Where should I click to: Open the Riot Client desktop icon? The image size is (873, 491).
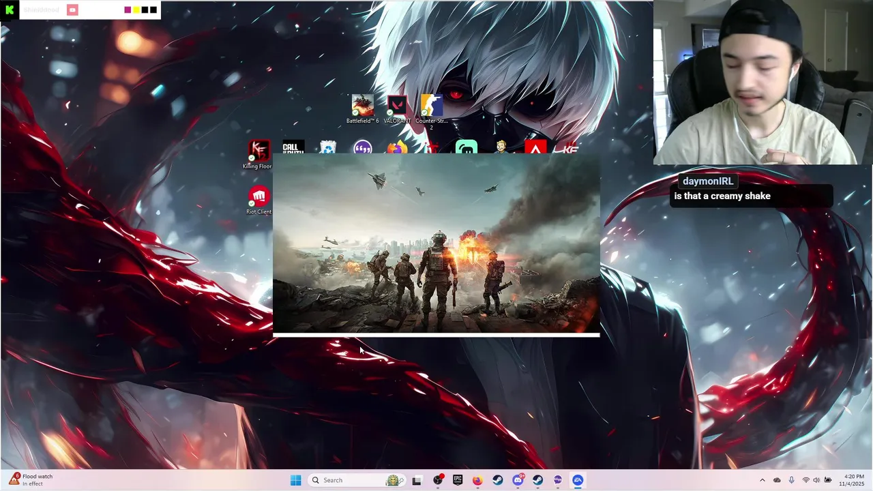coord(258,200)
